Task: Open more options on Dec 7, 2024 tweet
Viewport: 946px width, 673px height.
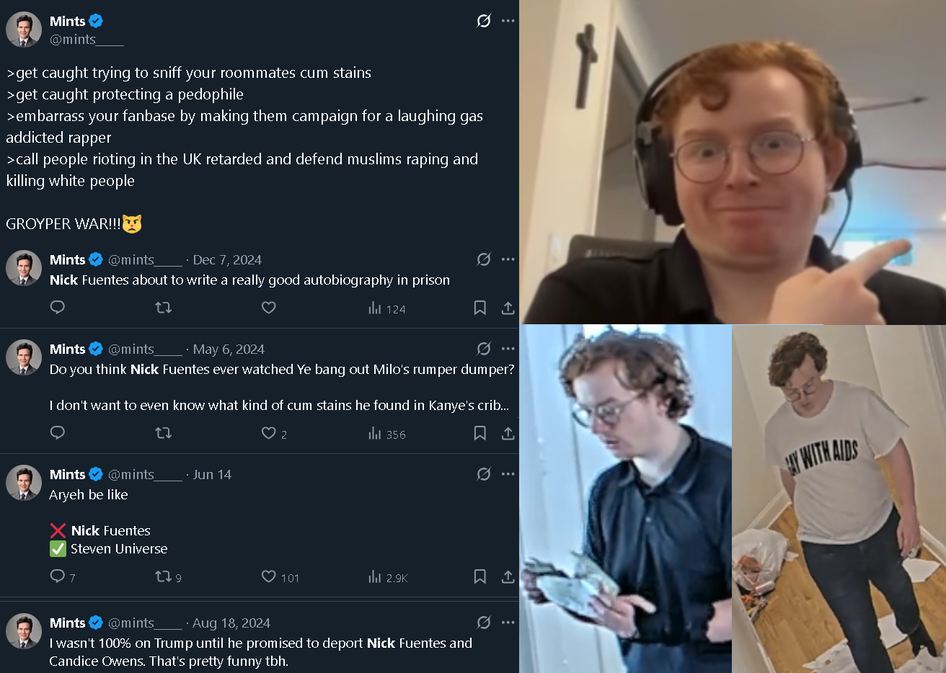Action: coord(508,259)
